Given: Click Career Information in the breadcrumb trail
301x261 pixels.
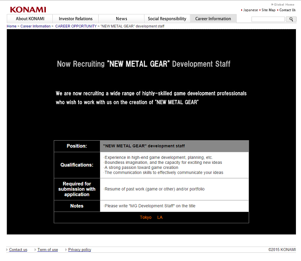Looking at the screenshot, I should click(36, 26).
